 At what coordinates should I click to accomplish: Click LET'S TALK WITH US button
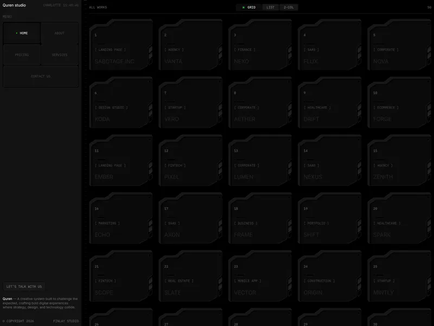(x=24, y=286)
